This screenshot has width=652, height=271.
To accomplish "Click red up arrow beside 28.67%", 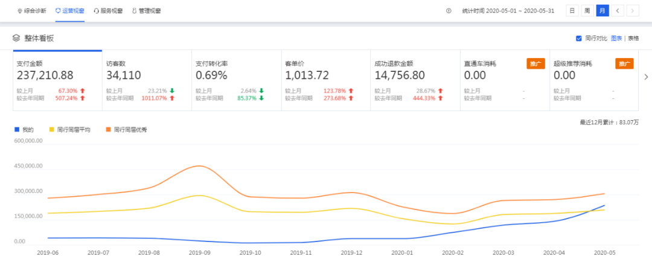I will coord(440,91).
